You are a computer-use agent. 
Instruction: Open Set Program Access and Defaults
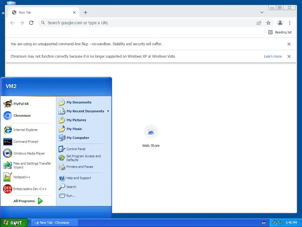pos(83,158)
